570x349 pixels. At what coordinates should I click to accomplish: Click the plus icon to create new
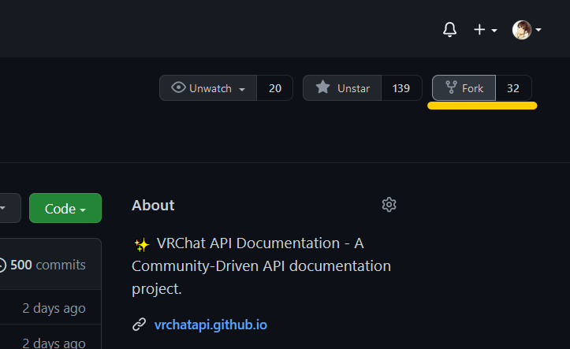pos(479,30)
